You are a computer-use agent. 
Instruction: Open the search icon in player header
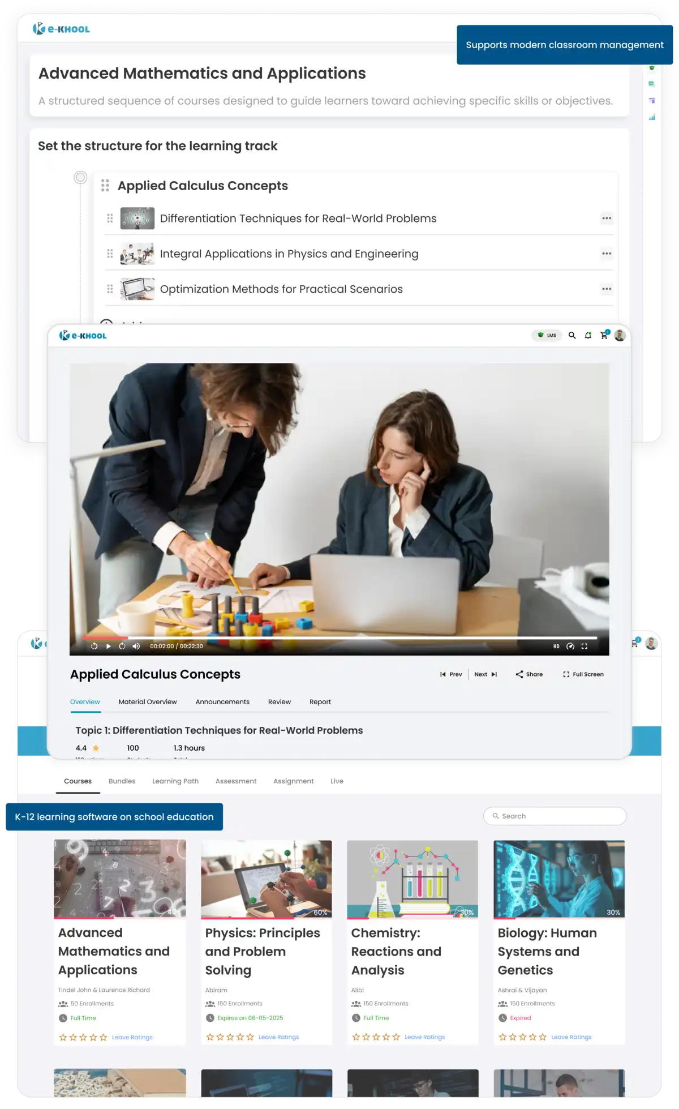572,335
